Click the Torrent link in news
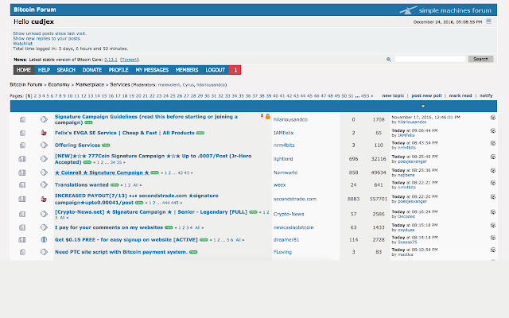The width and height of the screenshot is (509, 318). pyautogui.click(x=130, y=60)
